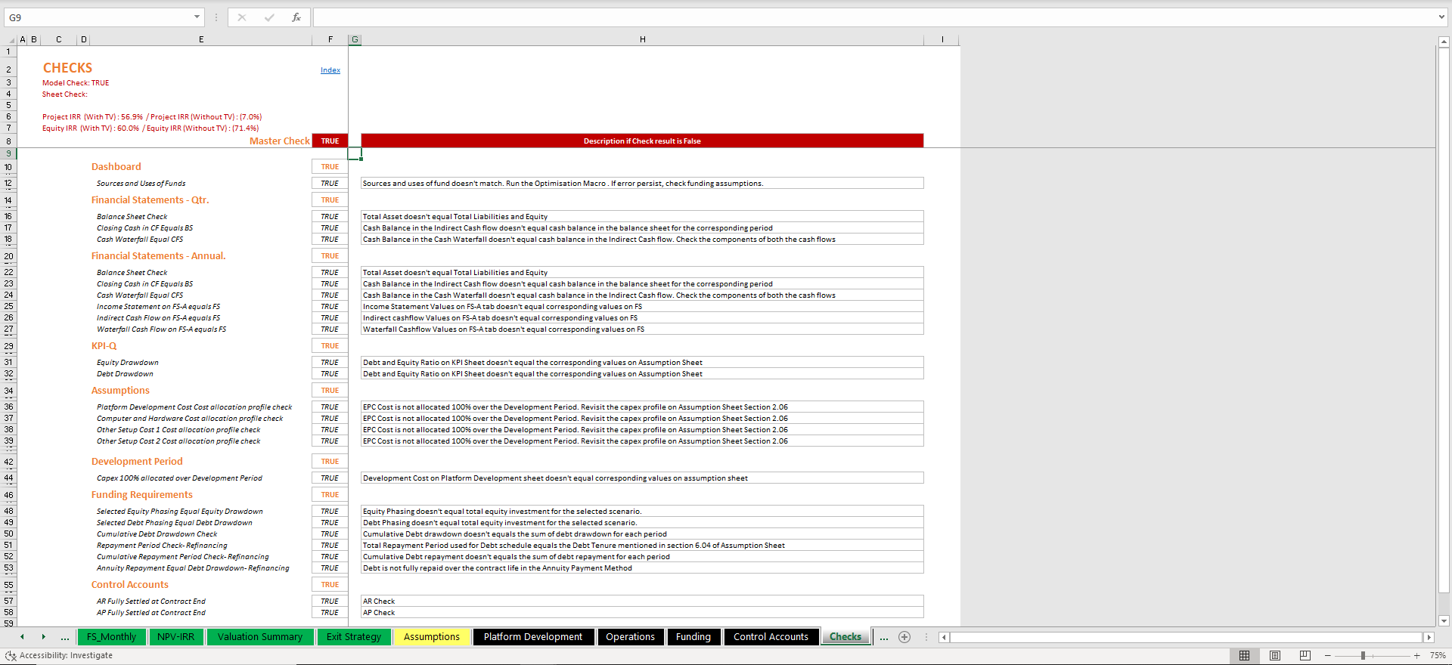
Task: Select the KPI-Q heading cell
Action: click(x=104, y=346)
